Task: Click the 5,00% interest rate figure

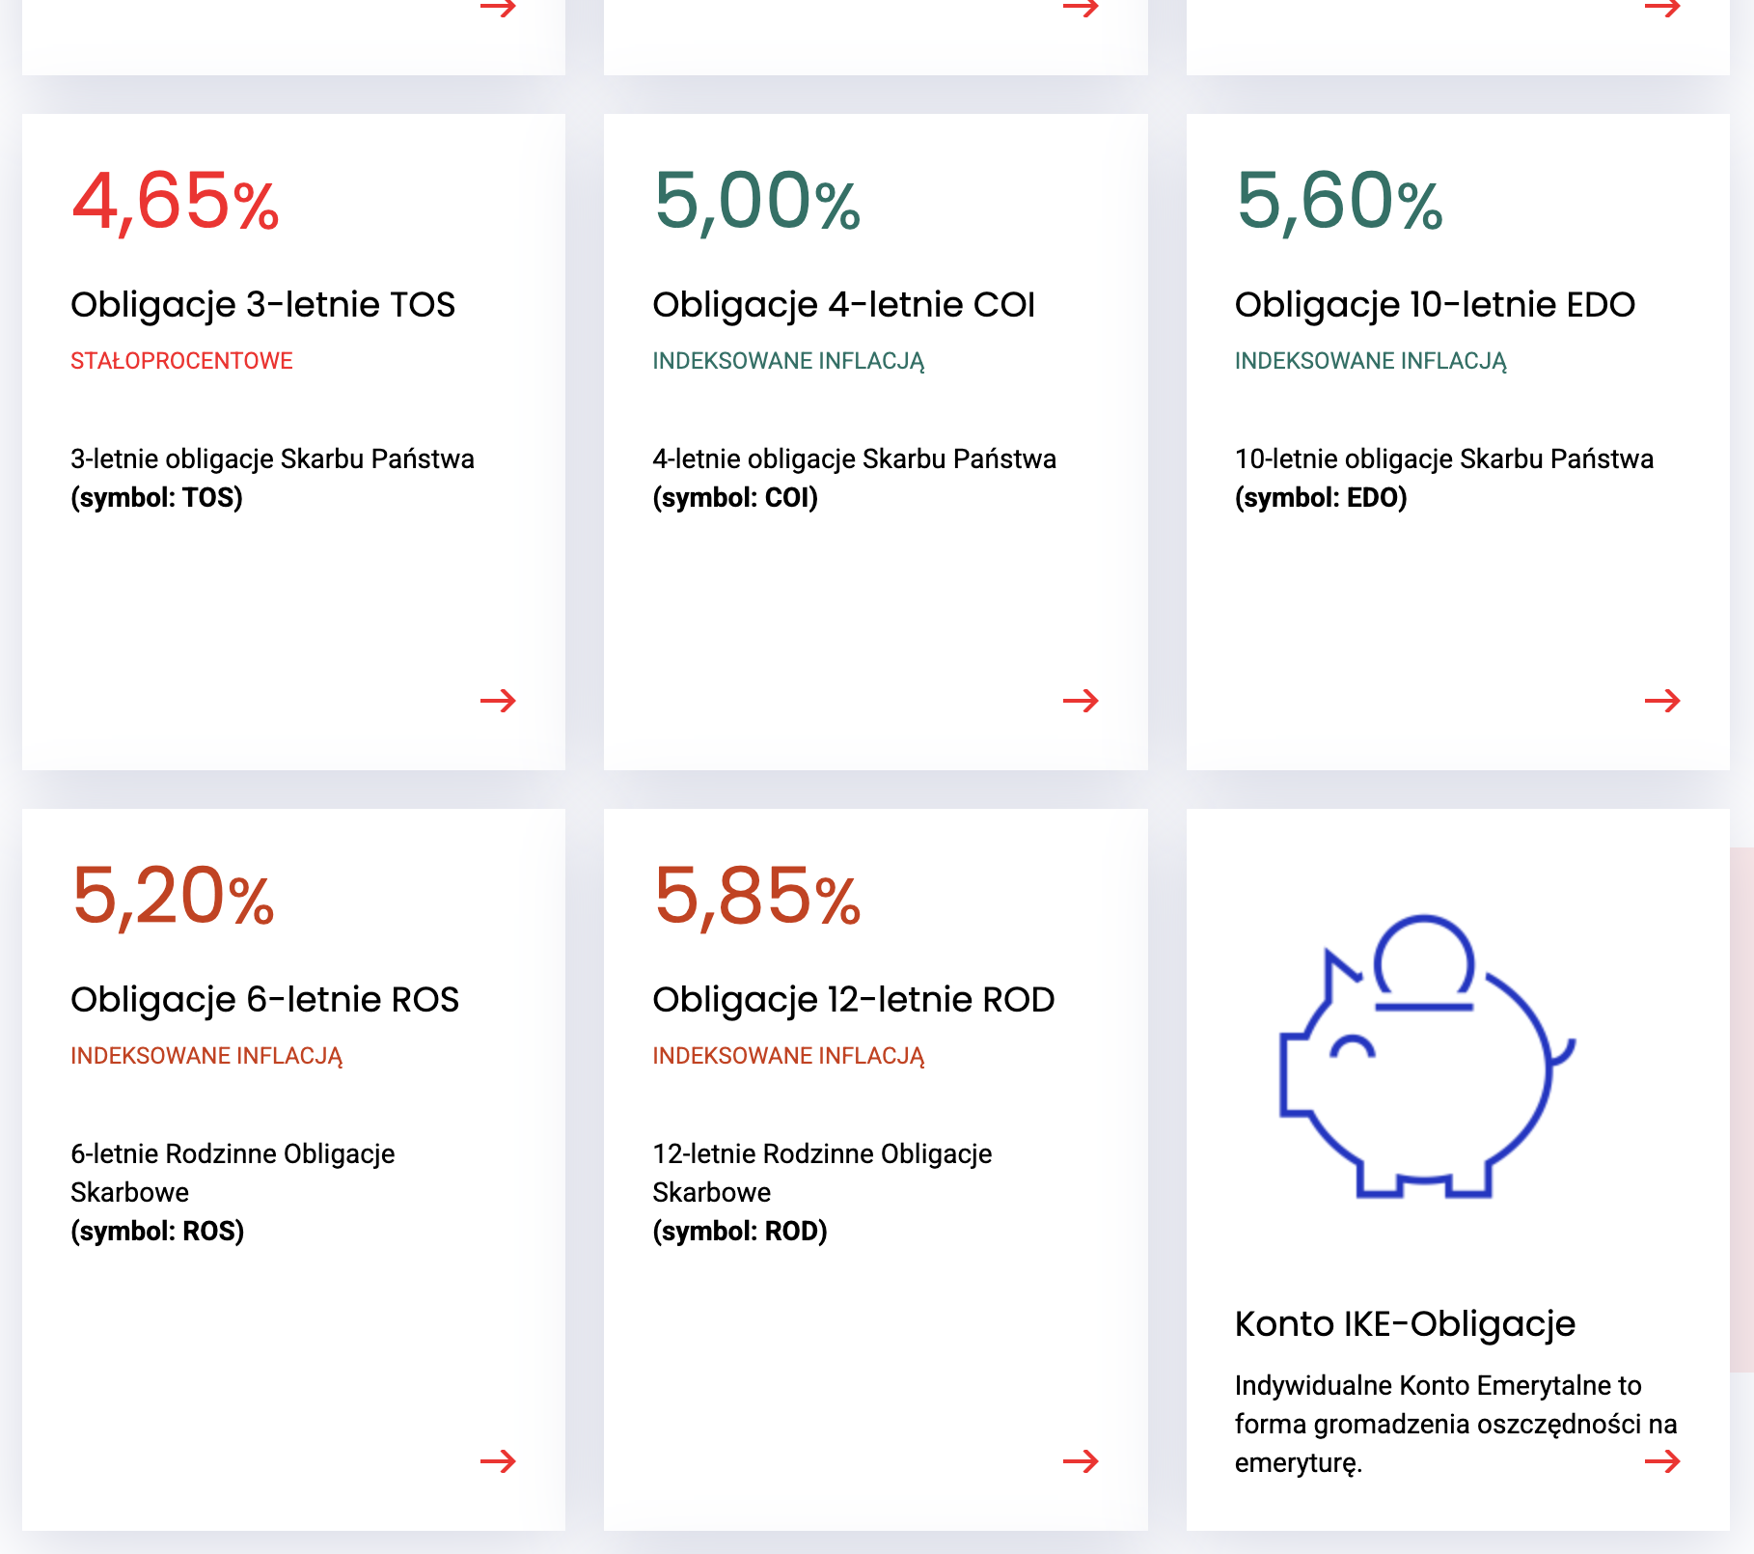Action: pos(756,202)
